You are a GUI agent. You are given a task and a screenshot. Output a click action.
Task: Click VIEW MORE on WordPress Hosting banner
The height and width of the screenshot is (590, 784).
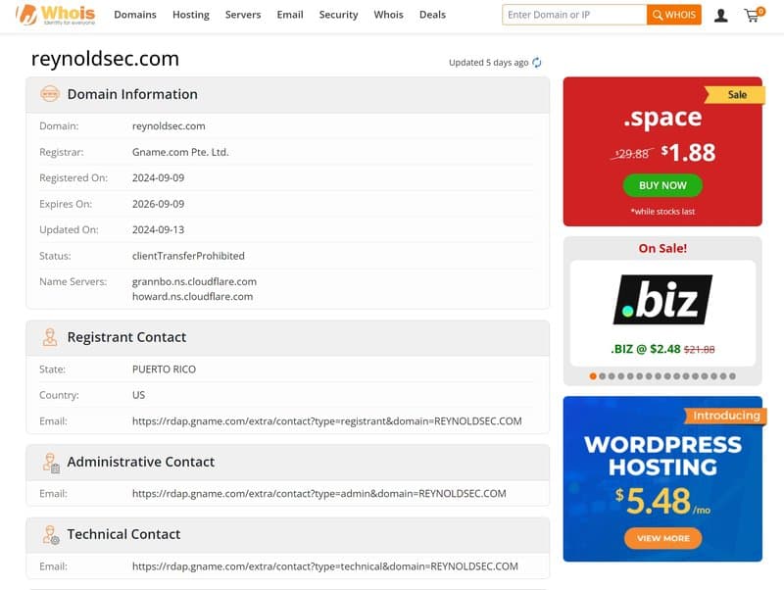(x=661, y=538)
